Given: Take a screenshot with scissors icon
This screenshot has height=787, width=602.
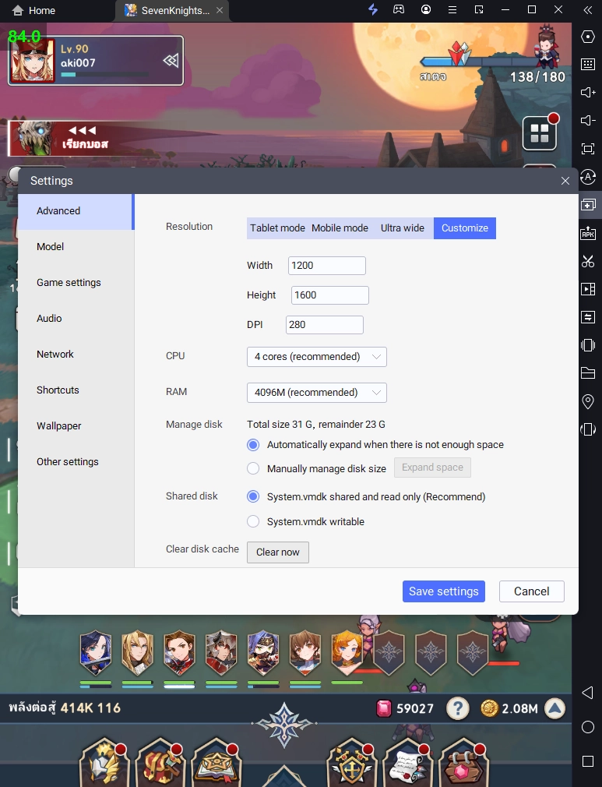Looking at the screenshot, I should 588,261.
